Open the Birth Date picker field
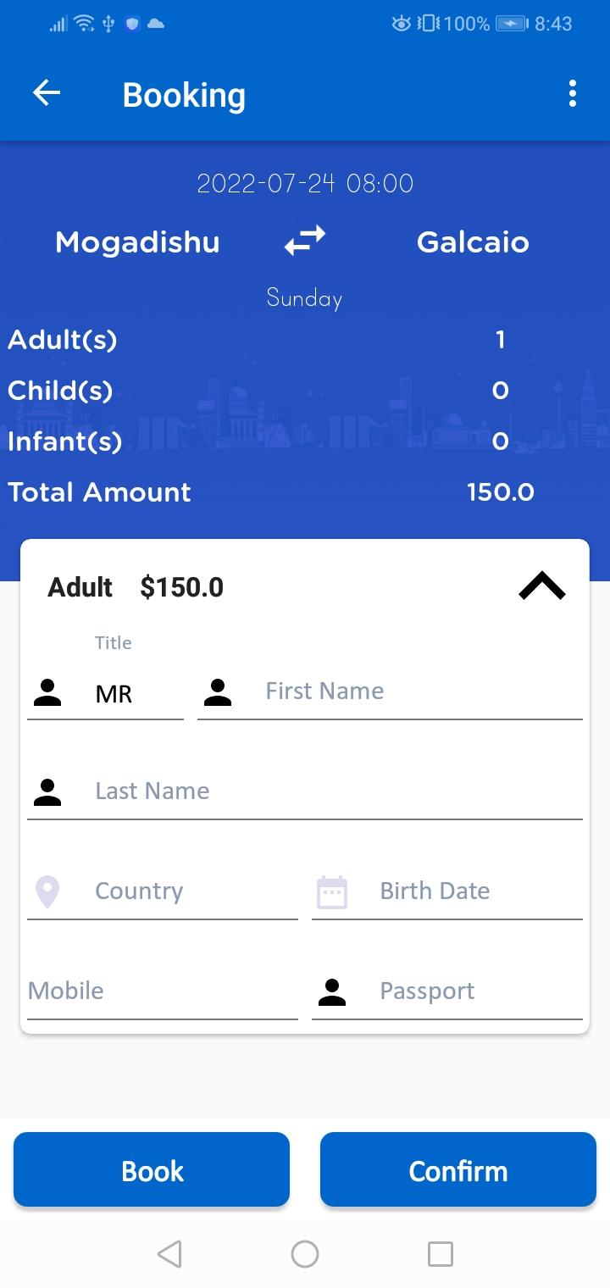 coord(447,891)
